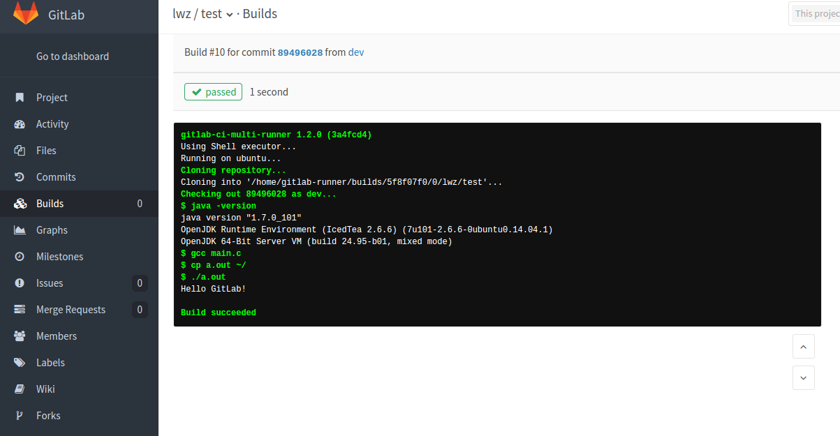The height and width of the screenshot is (436, 840).
Task: Open the Members menu item
Action: click(x=79, y=336)
